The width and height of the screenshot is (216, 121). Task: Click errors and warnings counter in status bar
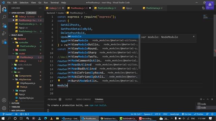24,114
